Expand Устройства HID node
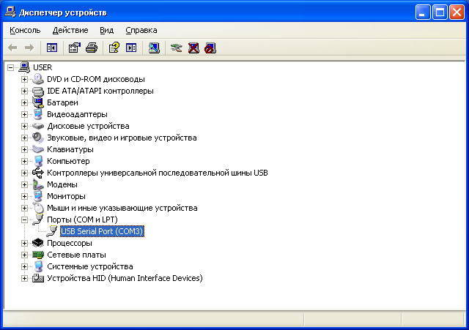 point(24,278)
